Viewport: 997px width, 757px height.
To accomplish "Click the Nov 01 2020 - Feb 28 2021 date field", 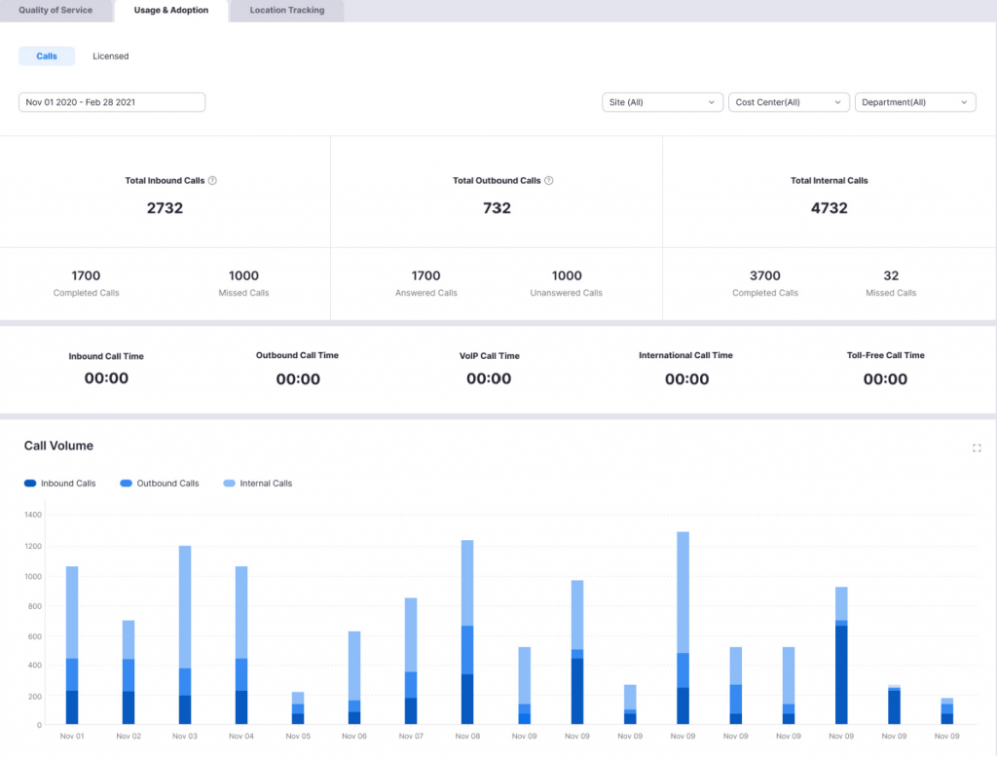I will click(x=110, y=101).
